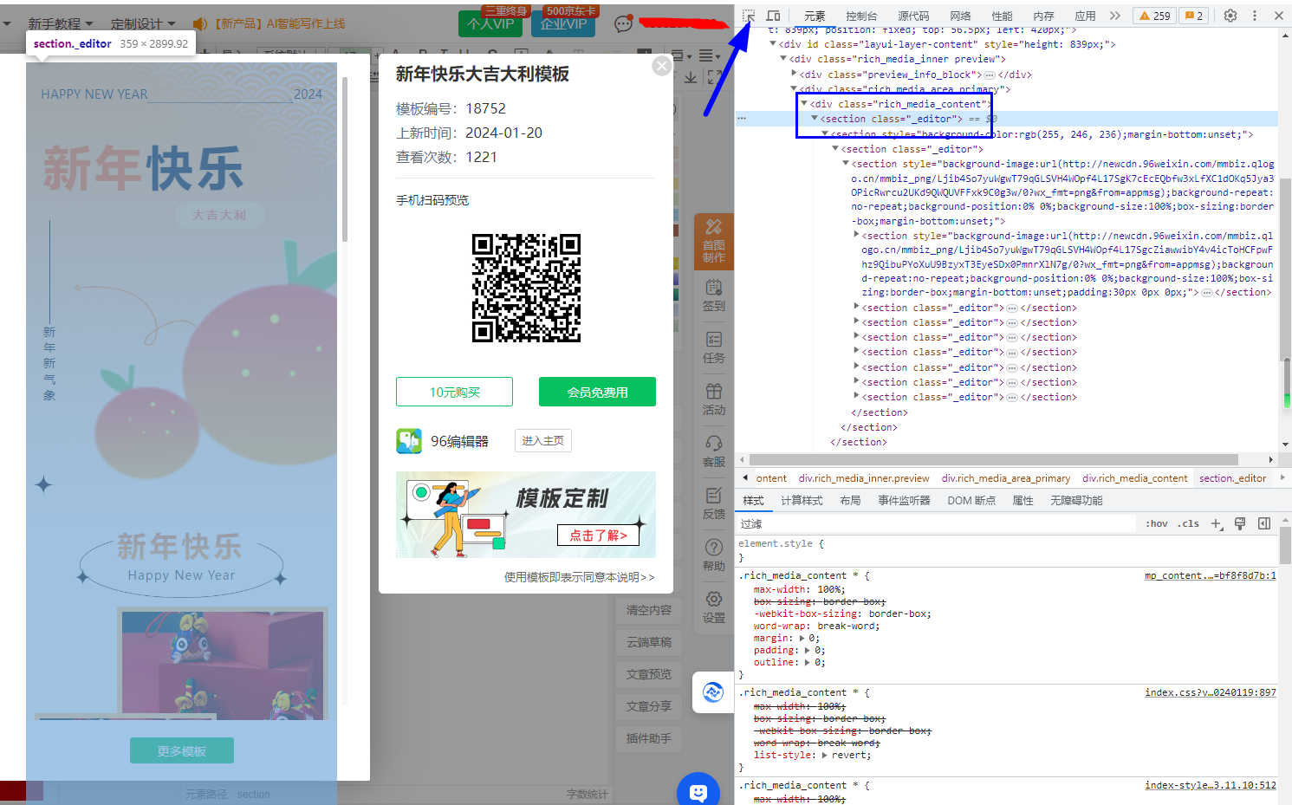This screenshot has width=1292, height=805.
Task: Expand the list-style CSS property value
Action: (825, 755)
